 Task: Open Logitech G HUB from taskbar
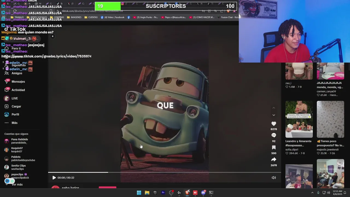[179, 193]
